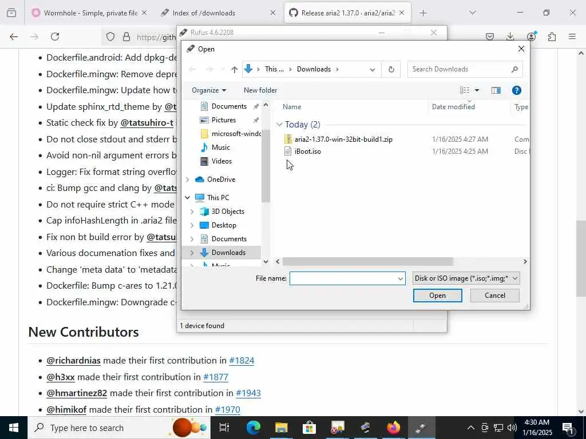Open the microsoft-windows folder in sidebar
Viewport: 586px width, 439px height.
230,134
